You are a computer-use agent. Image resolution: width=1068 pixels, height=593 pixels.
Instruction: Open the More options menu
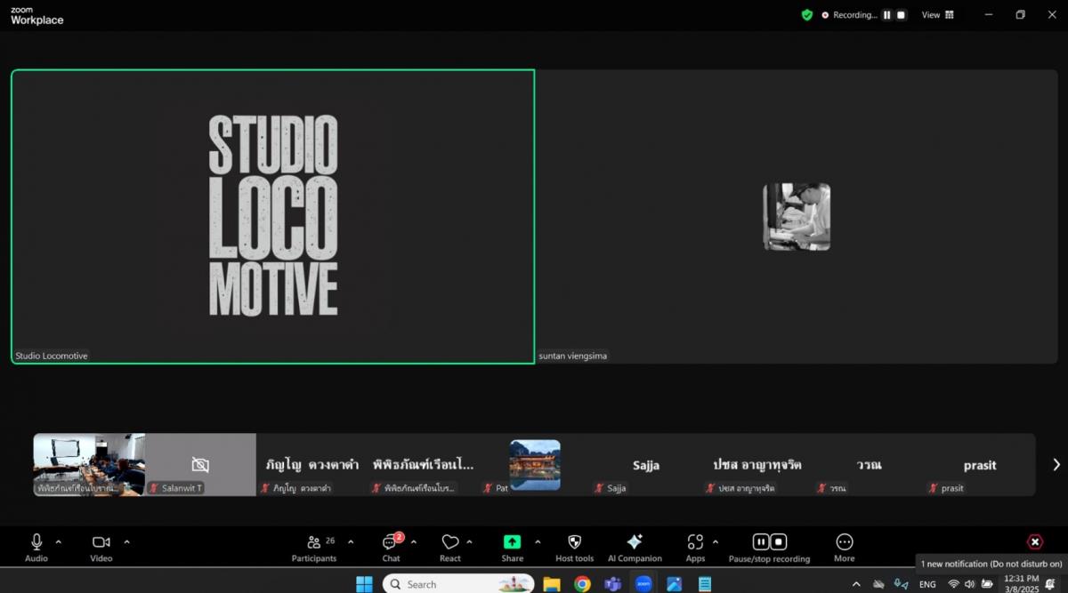pyautogui.click(x=845, y=547)
